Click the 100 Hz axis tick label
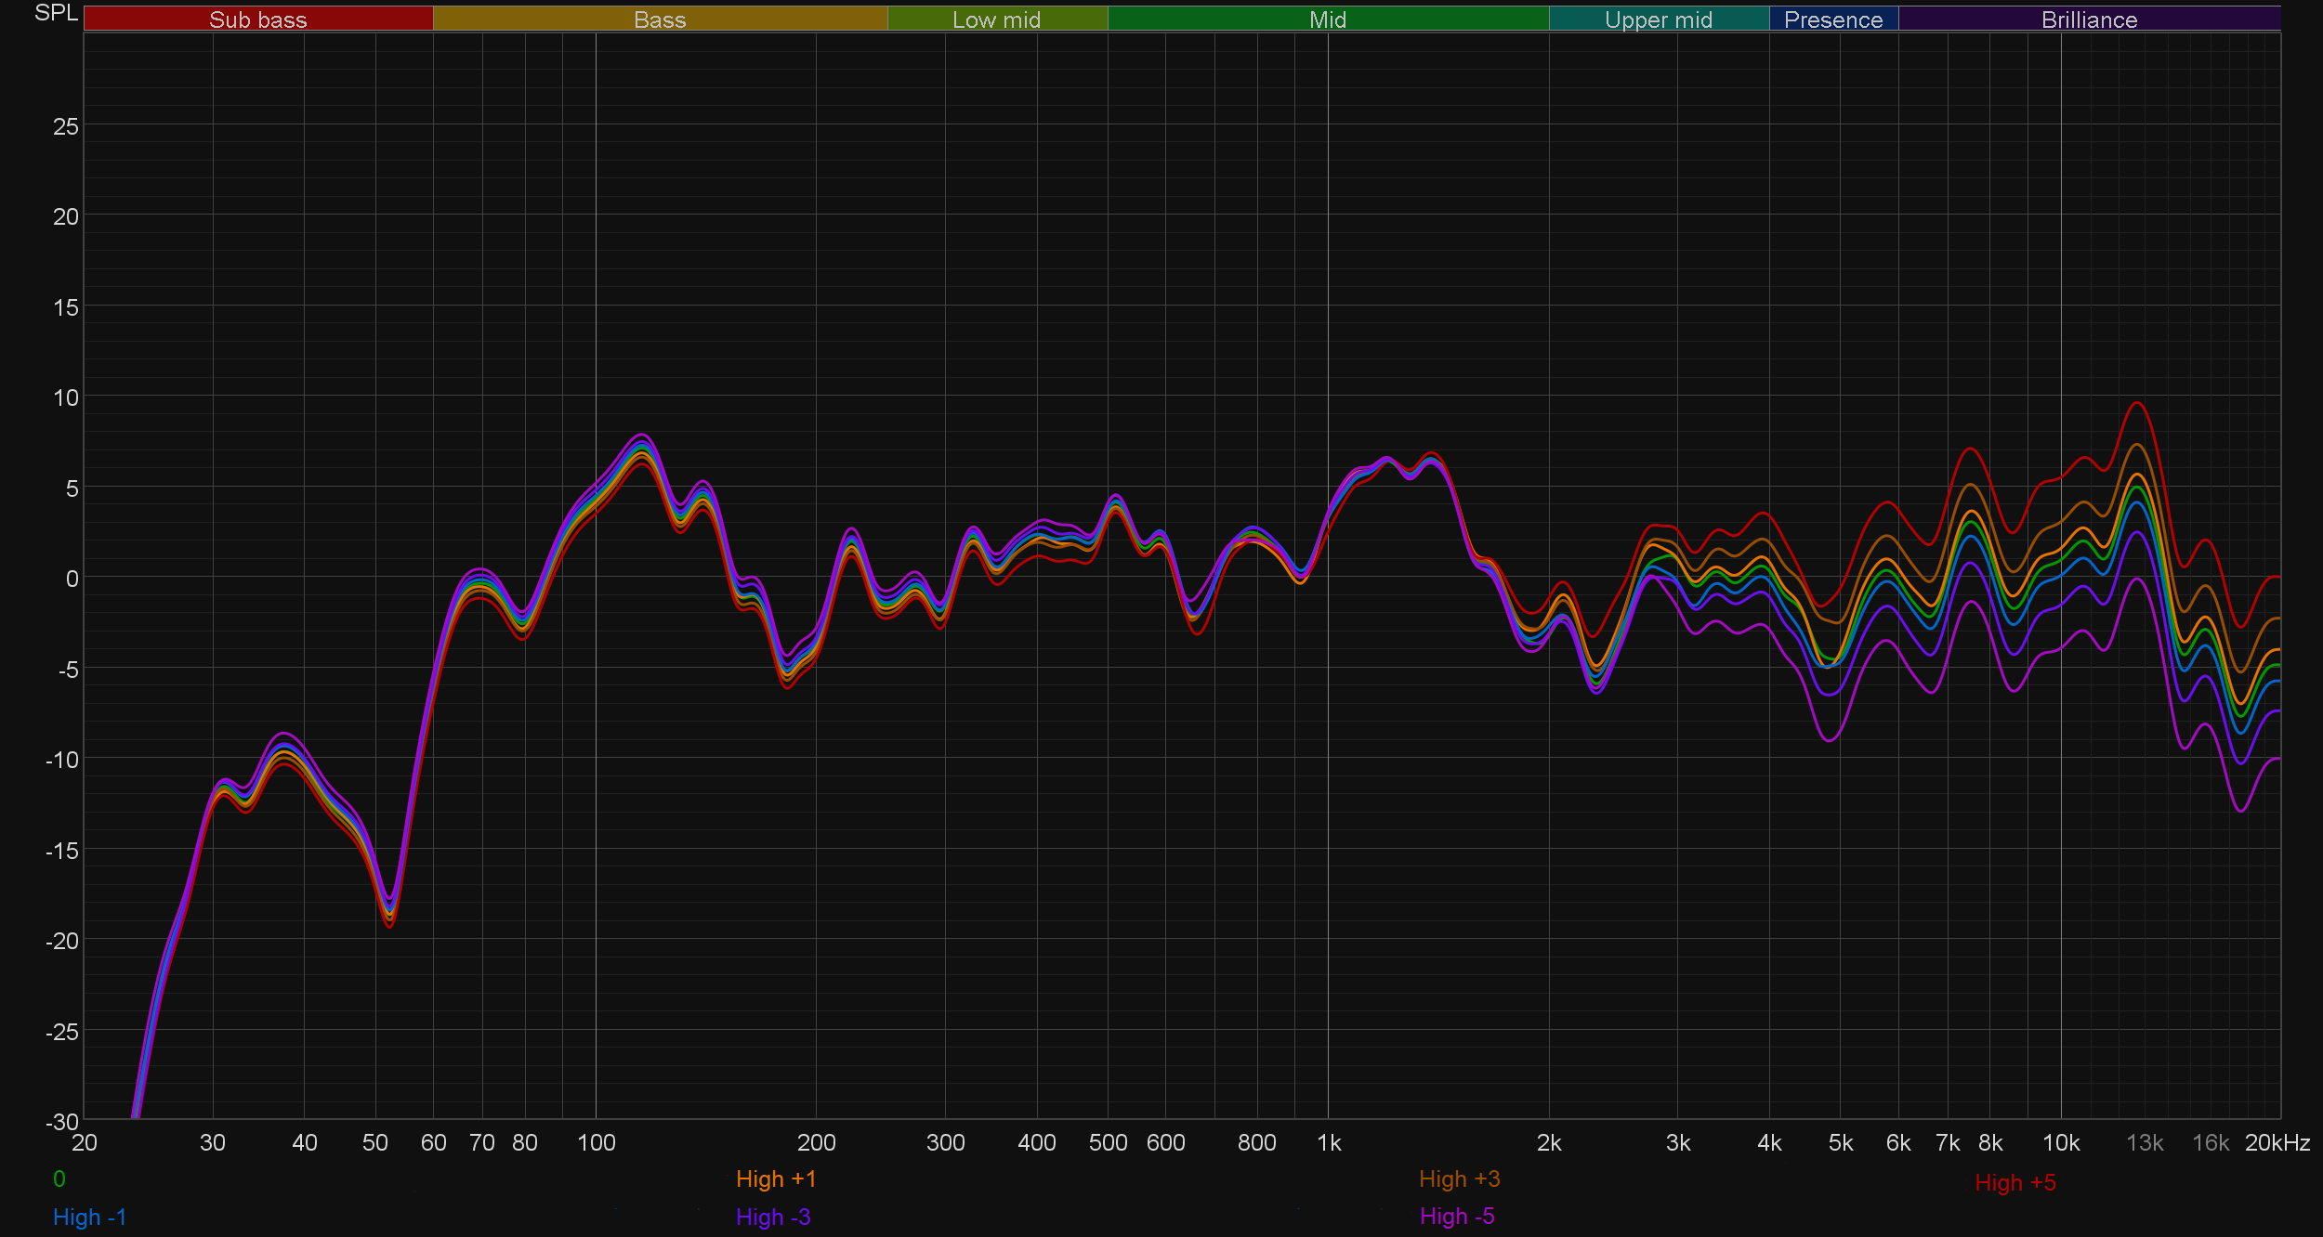The width and height of the screenshot is (2323, 1237). pos(596,1142)
